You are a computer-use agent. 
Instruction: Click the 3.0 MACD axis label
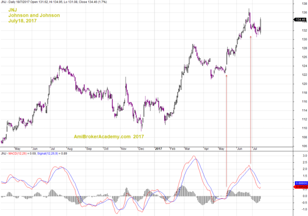305,156
